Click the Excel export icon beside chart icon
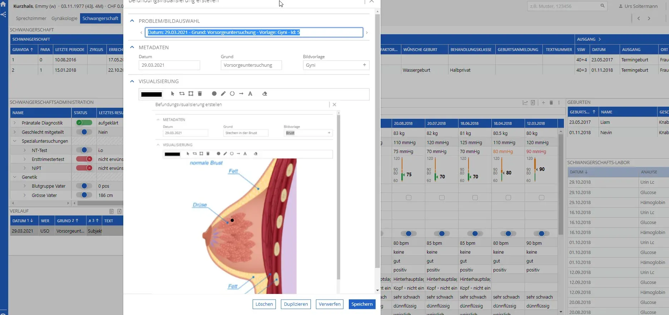The width and height of the screenshot is (669, 315). (533, 103)
